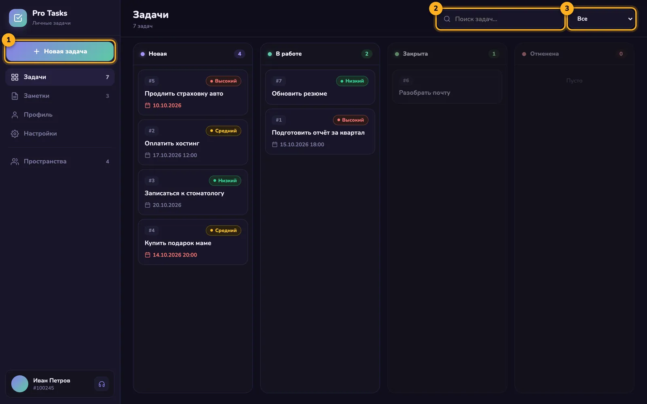Click Низкий badge on Записаться к стоматологу
Image resolution: width=647 pixels, height=404 pixels.
tap(225, 181)
